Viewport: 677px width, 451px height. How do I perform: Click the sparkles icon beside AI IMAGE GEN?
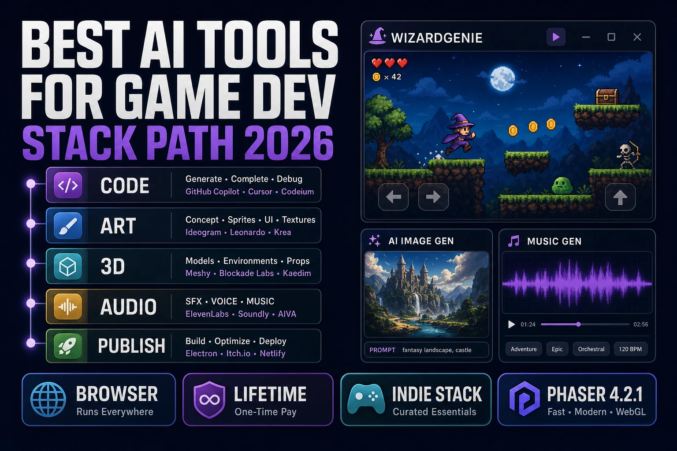pos(375,240)
